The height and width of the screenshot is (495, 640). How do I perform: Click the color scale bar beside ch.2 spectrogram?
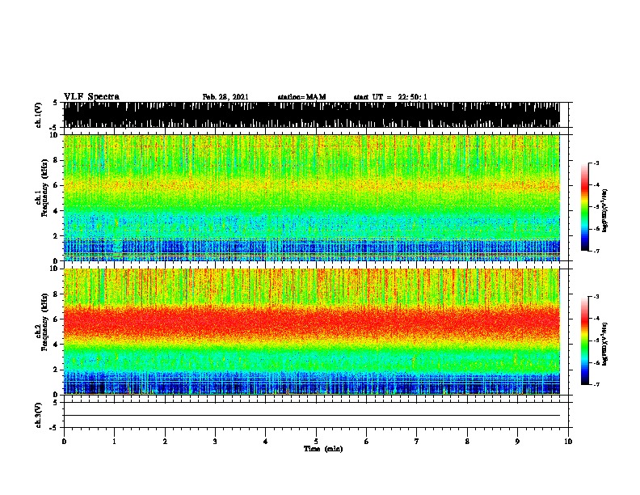pos(585,341)
